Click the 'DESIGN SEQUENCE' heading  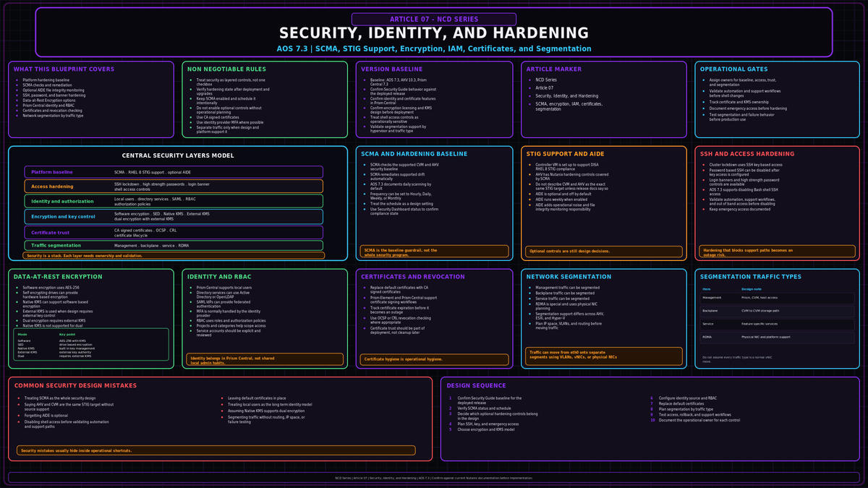coord(476,385)
